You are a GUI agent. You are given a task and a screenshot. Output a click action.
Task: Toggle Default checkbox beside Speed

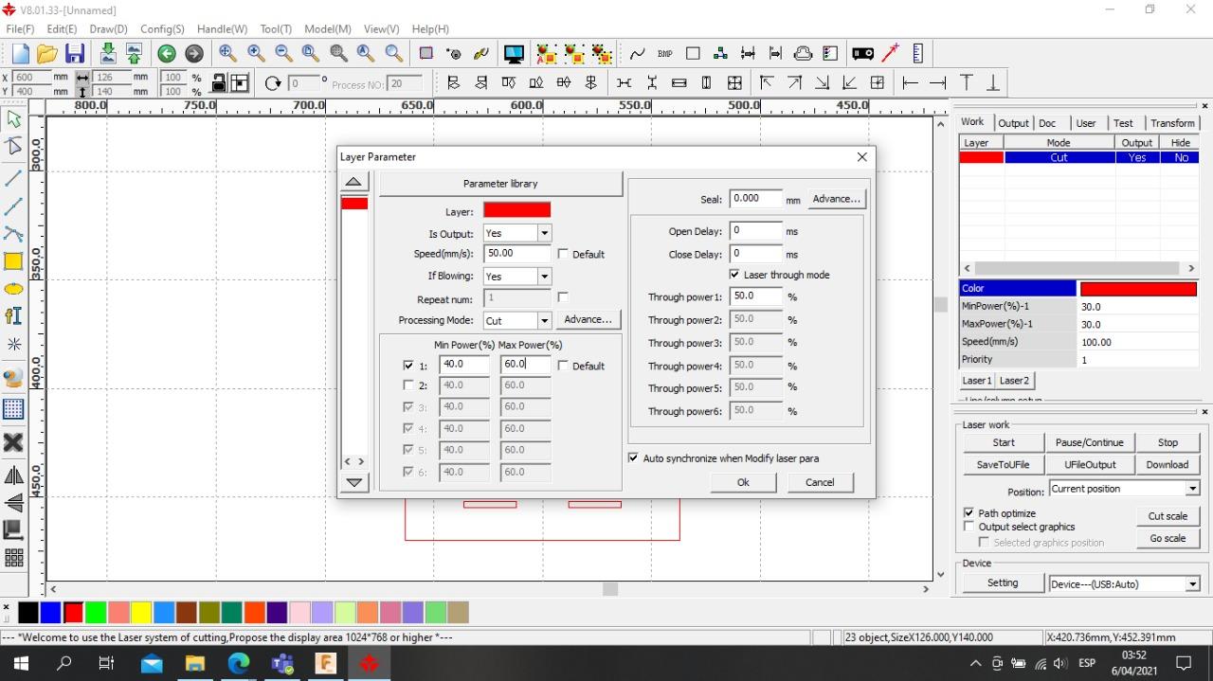[563, 254]
